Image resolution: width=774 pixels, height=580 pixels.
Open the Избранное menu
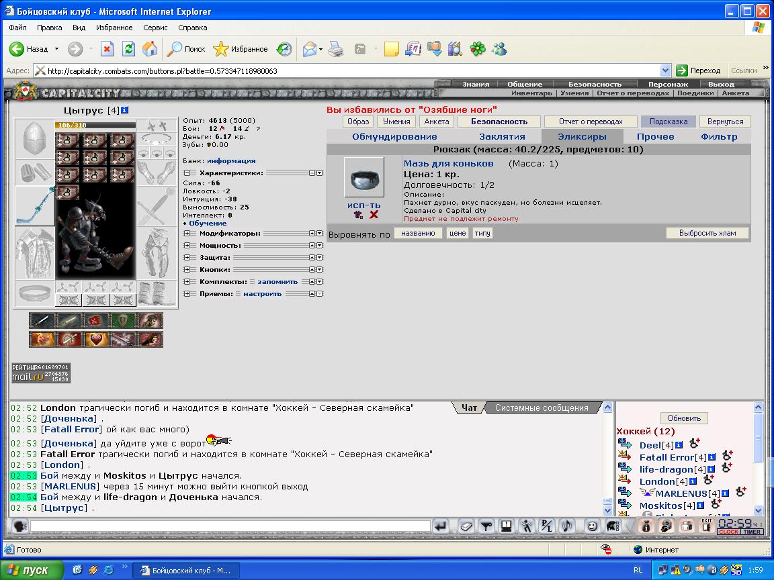coord(114,28)
